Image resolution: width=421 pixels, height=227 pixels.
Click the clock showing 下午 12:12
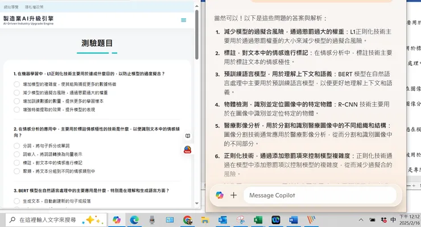click(x=410, y=220)
